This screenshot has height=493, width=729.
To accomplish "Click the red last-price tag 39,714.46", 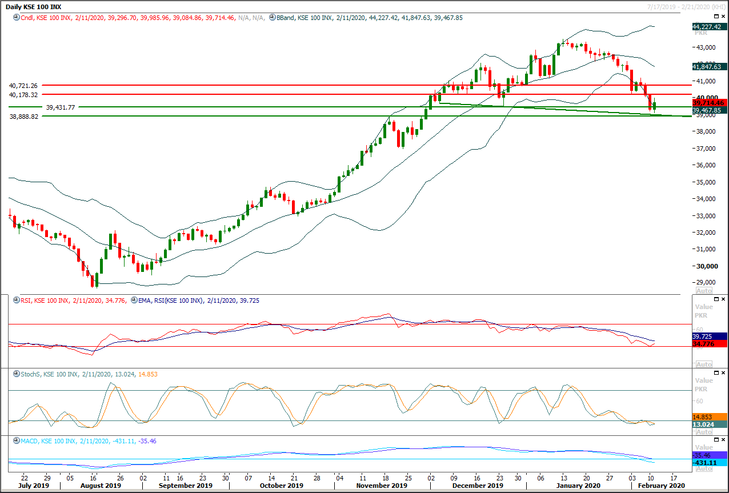I will [707, 103].
